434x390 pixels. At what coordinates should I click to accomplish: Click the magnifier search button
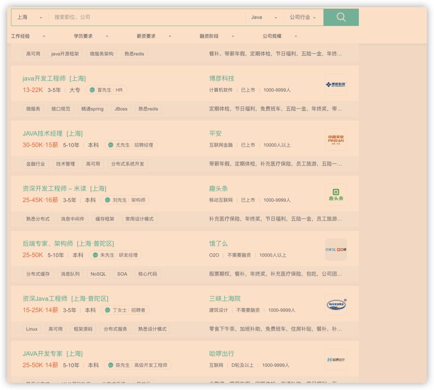[x=341, y=17]
